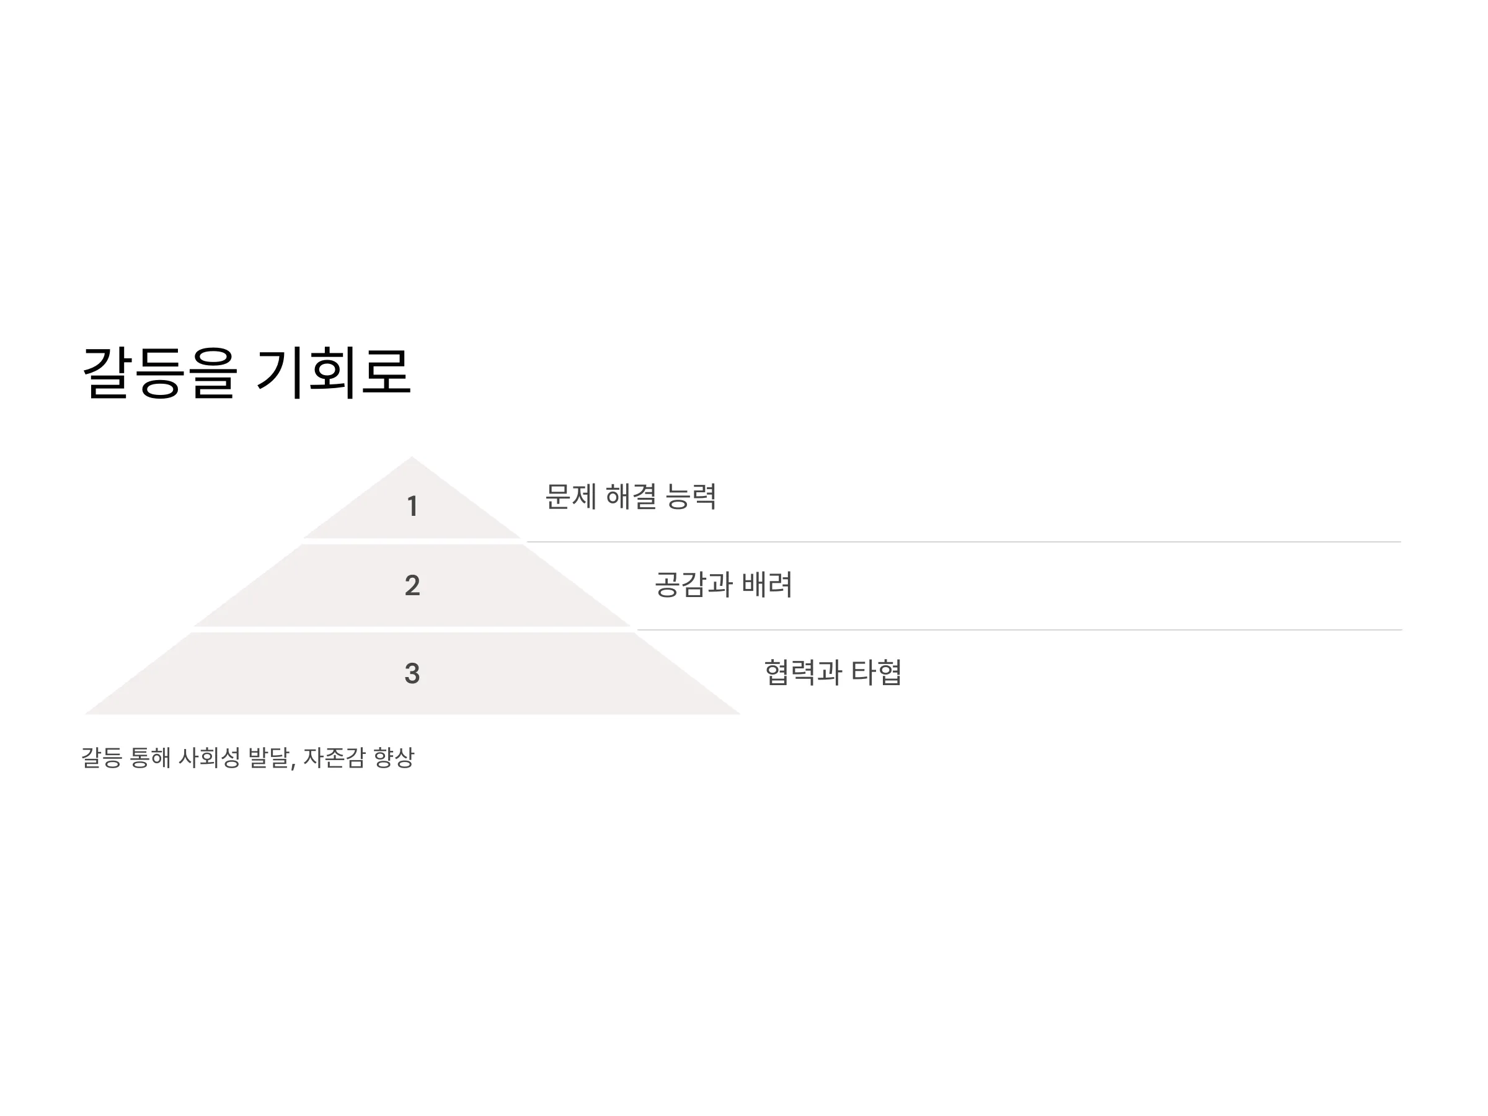Click the word 공감과 in the second label

point(694,585)
